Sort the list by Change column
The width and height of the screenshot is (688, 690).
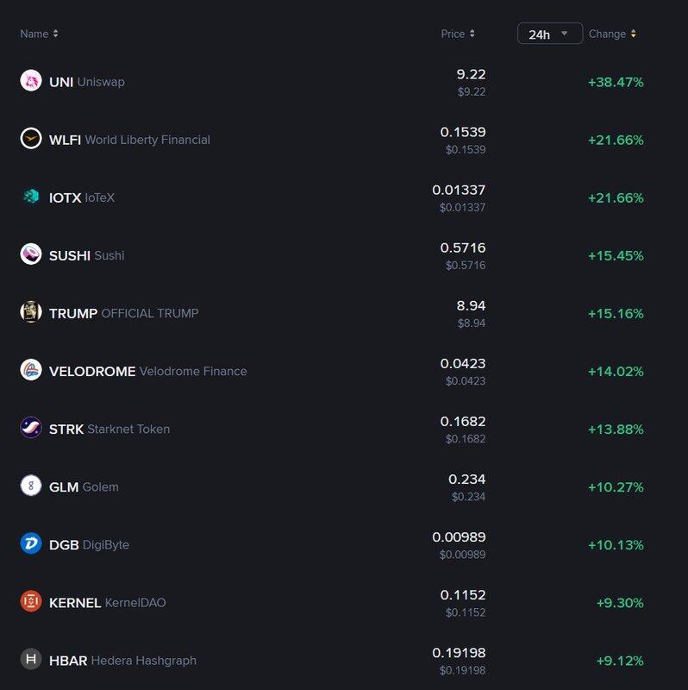pos(612,34)
